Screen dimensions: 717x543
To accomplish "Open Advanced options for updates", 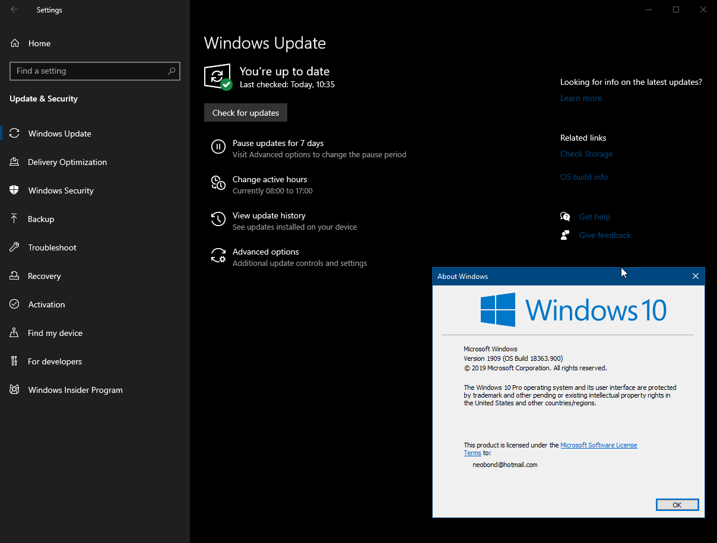I will point(265,251).
